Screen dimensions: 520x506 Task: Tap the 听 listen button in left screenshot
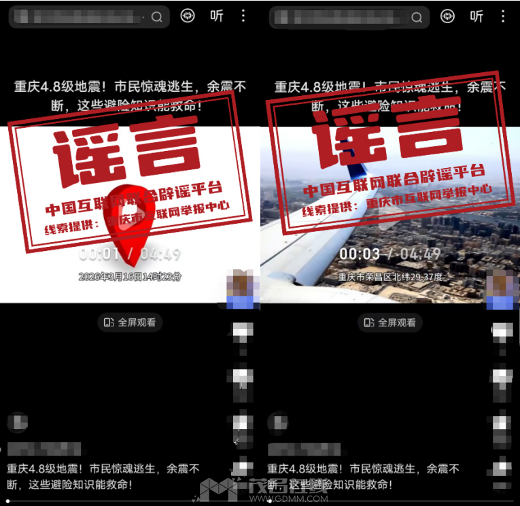[216, 16]
